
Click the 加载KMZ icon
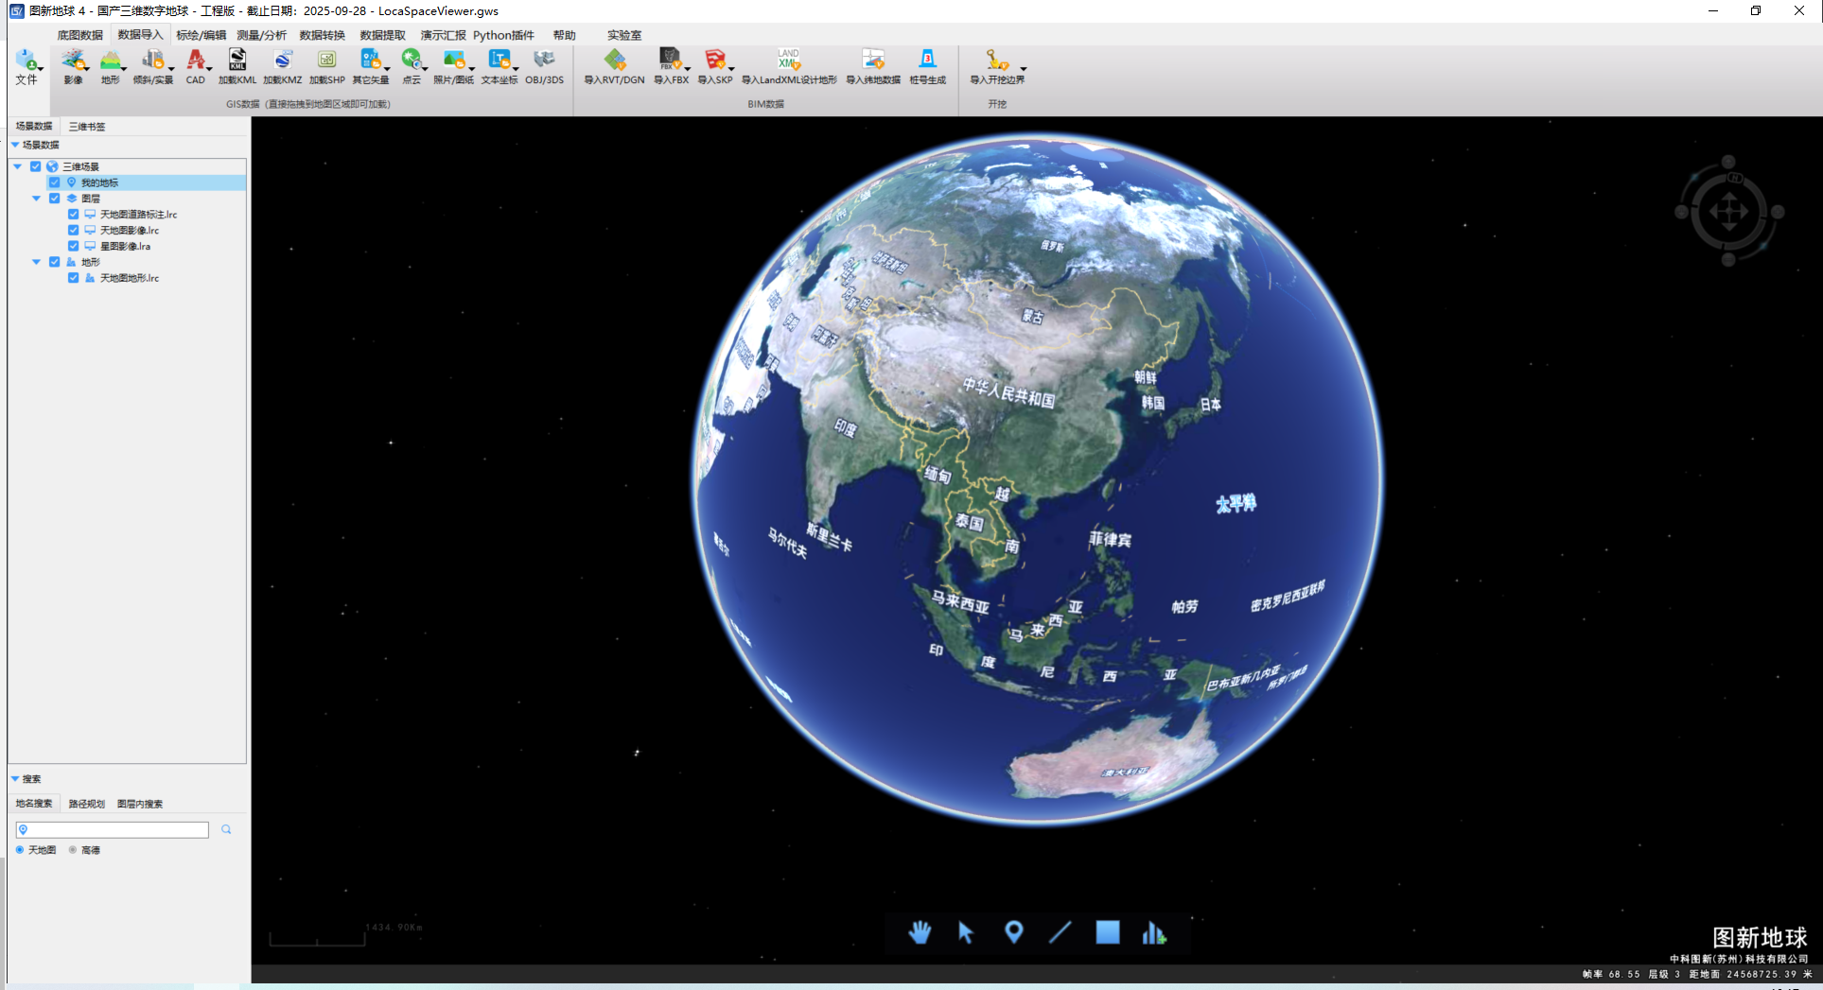click(x=282, y=61)
